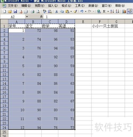Insert a hyperlink with the globe icon
The width and height of the screenshot is (133, 137).
click(x=99, y=11)
